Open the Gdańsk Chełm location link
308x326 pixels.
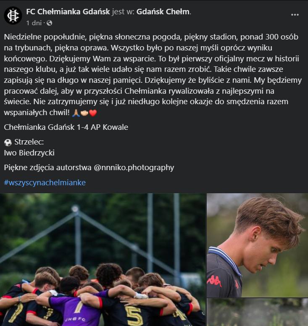163,12
